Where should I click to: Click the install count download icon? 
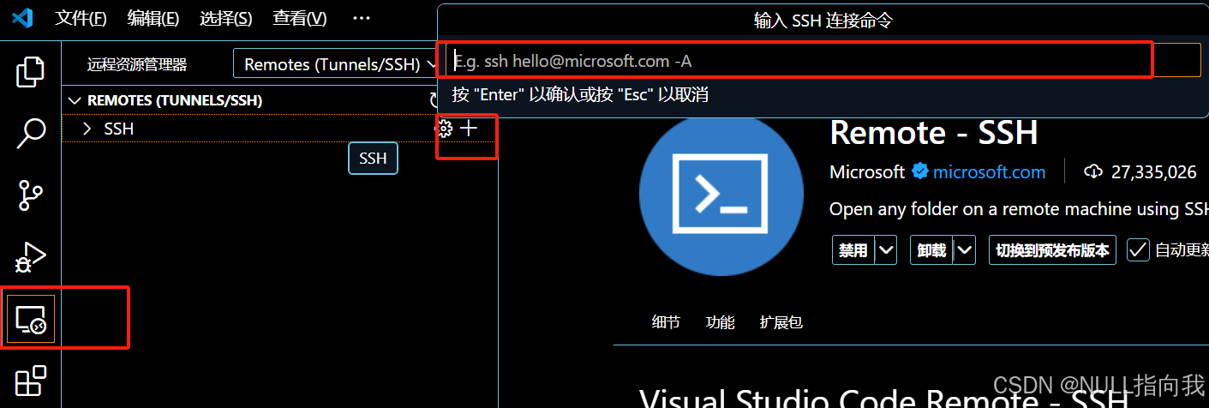point(1092,171)
